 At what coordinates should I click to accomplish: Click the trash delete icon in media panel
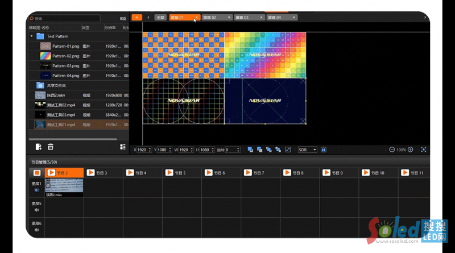(x=51, y=147)
